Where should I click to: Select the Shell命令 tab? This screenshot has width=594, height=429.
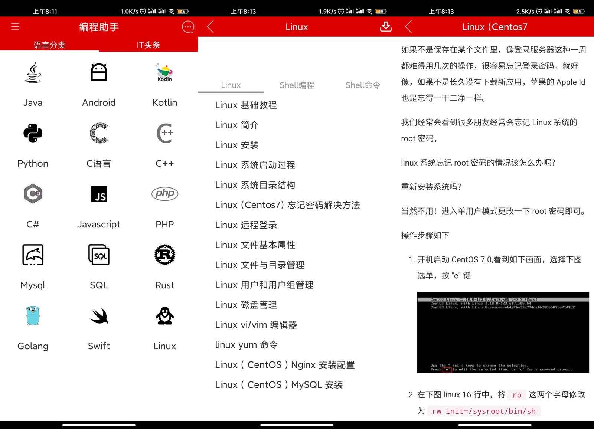click(x=363, y=85)
